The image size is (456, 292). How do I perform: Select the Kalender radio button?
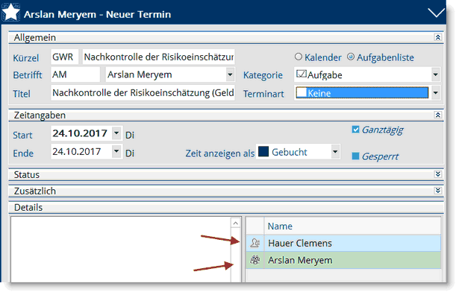pyautogui.click(x=299, y=57)
